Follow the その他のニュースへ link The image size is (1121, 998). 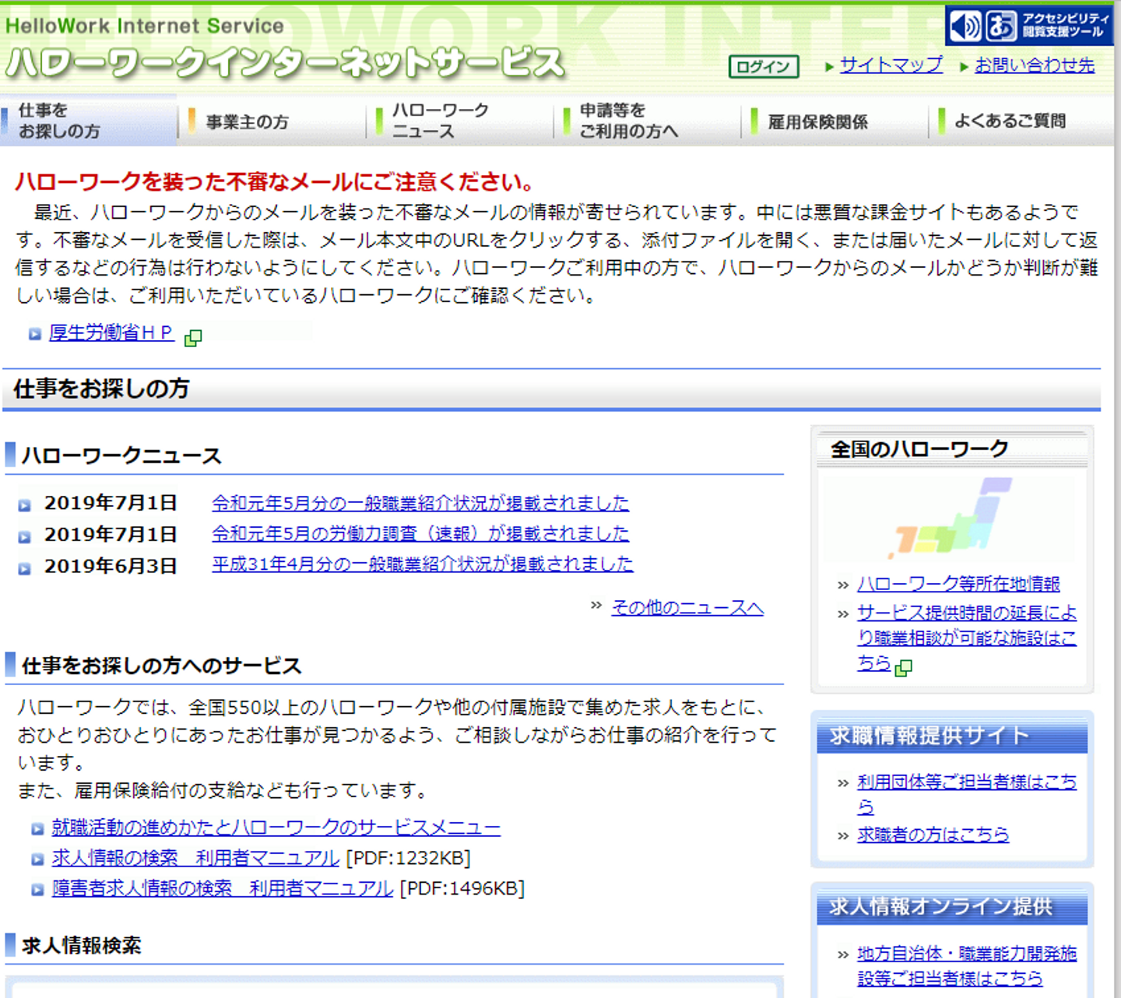[687, 608]
